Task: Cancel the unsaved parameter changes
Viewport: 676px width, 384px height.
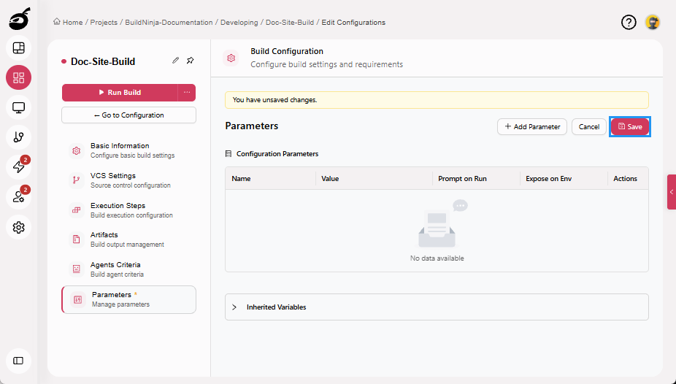Action: pyautogui.click(x=589, y=127)
